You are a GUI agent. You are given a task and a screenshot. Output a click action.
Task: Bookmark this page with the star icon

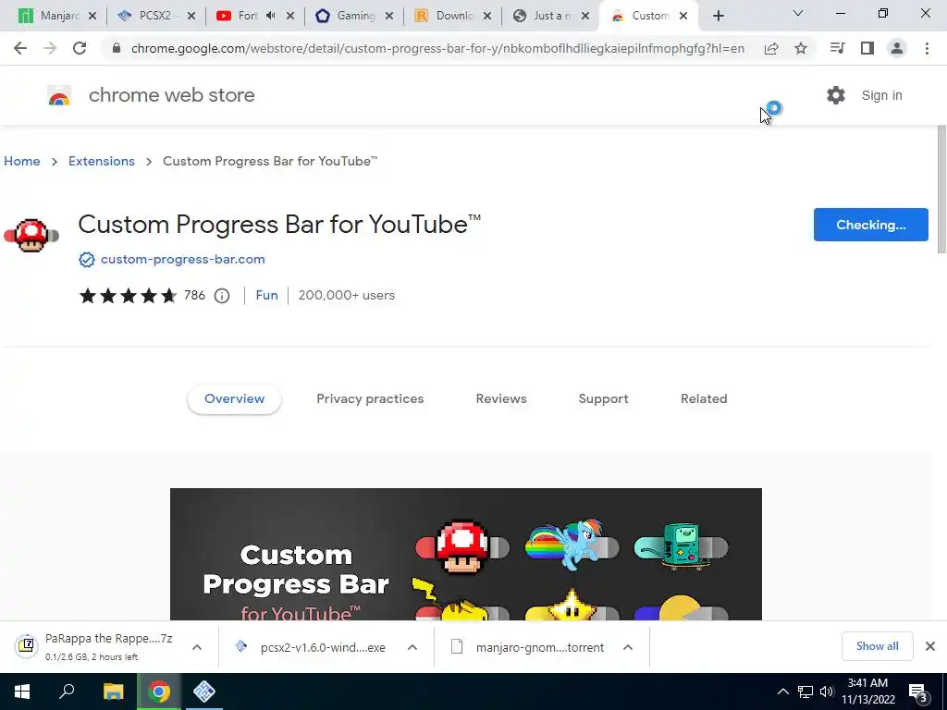801,48
